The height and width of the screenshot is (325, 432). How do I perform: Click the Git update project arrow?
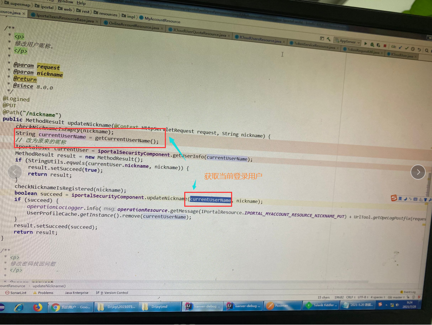(x=401, y=48)
